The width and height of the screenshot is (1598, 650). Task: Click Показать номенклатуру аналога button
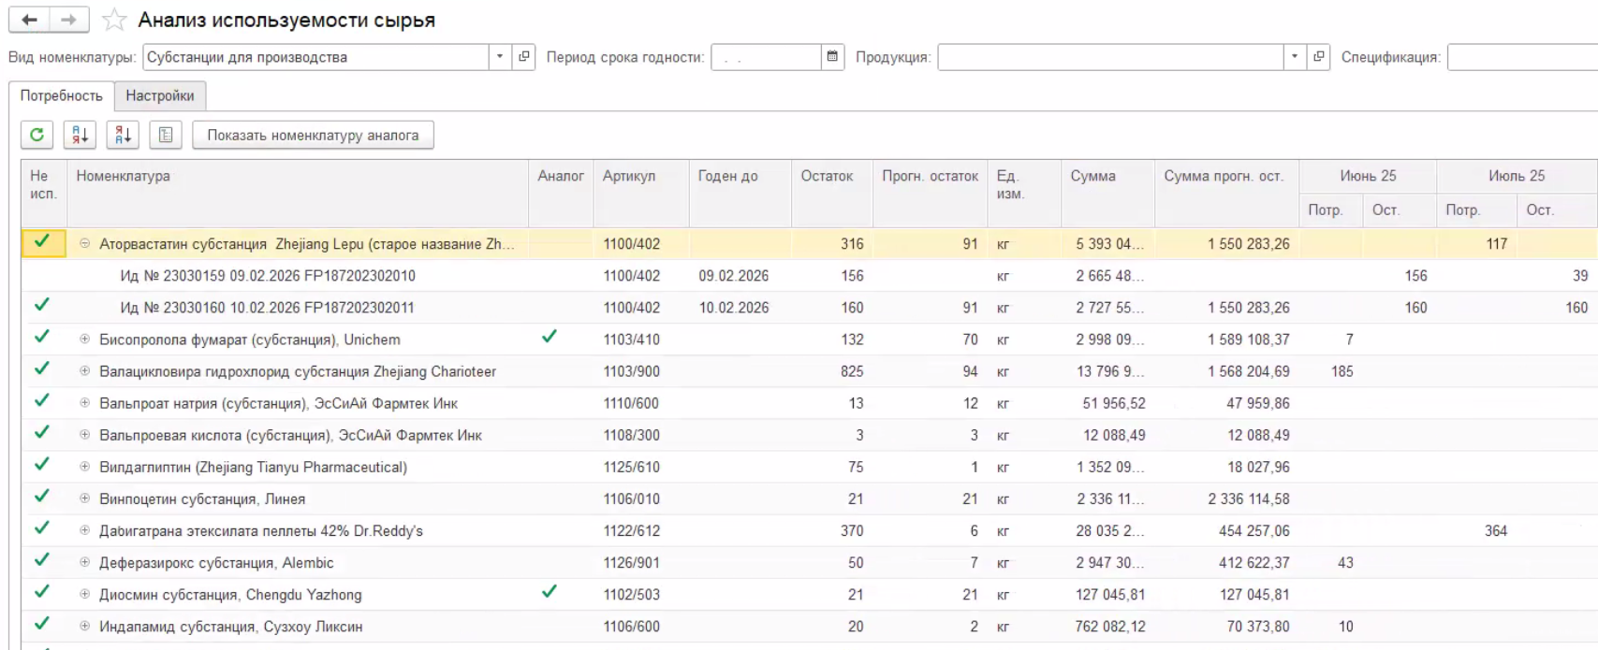313,135
